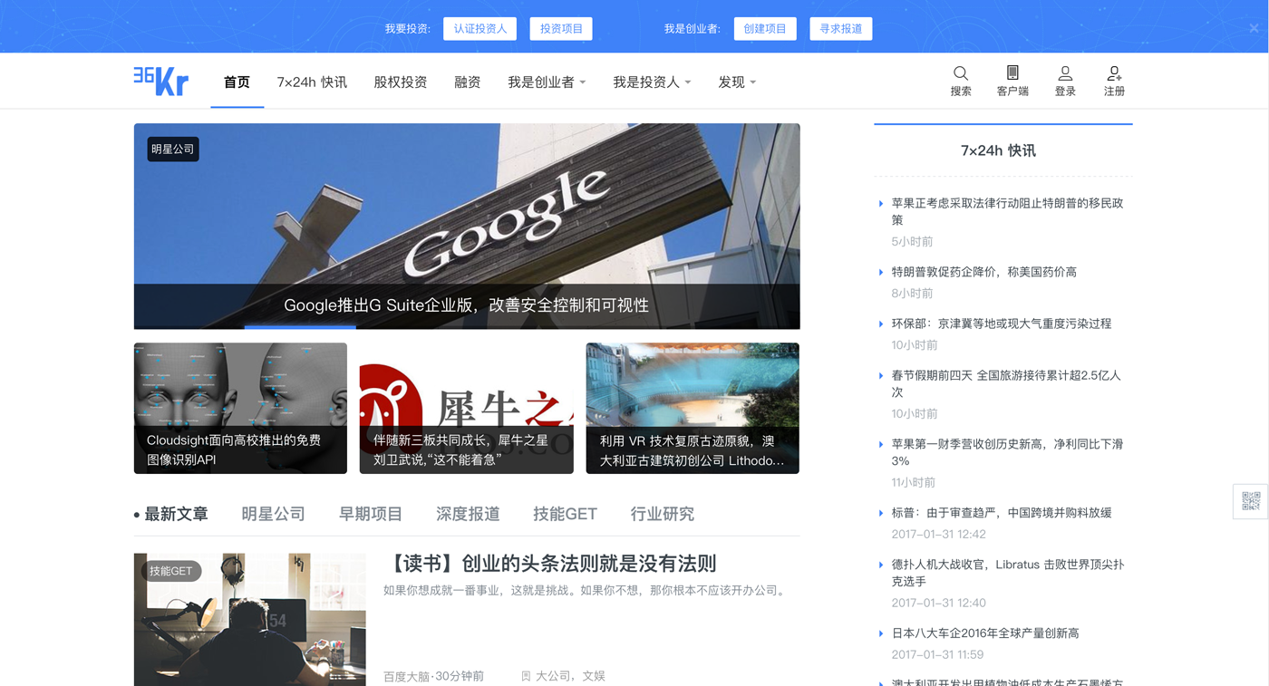Open 融资 nav item
This screenshot has height=686, width=1269.
(467, 82)
